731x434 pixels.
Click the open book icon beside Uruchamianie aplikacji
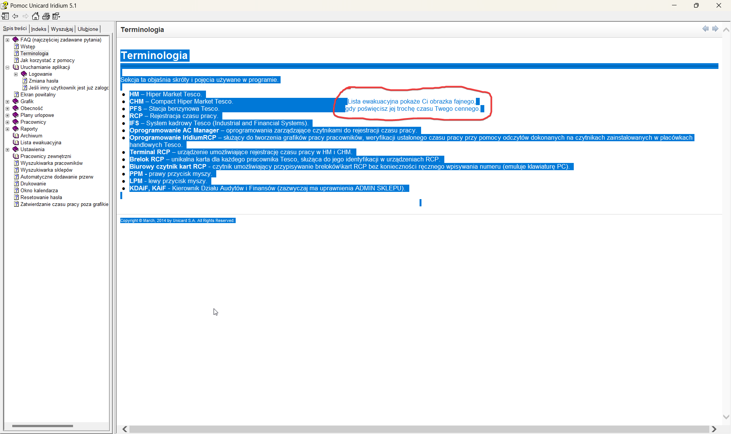16,67
